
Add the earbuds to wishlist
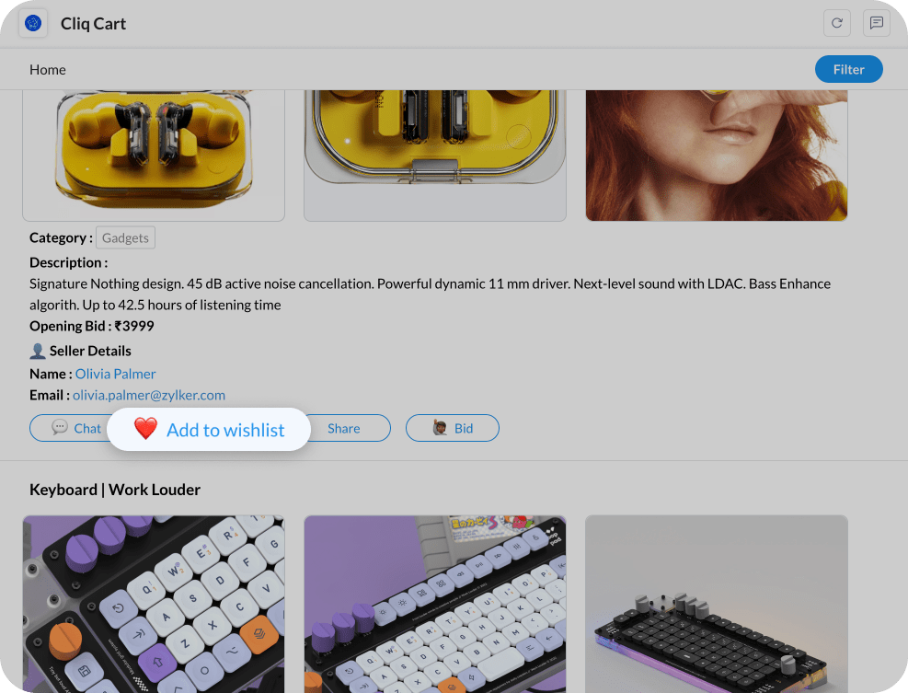click(209, 430)
